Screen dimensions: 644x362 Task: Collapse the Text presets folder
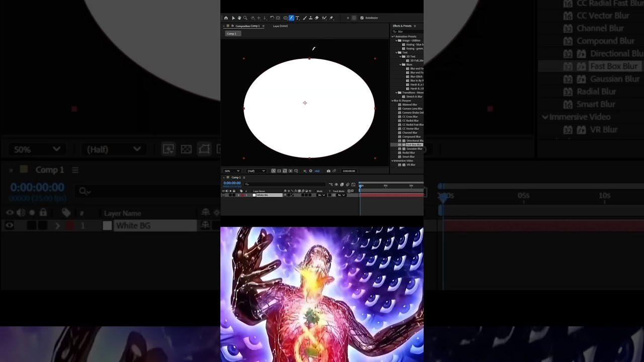coord(396,52)
